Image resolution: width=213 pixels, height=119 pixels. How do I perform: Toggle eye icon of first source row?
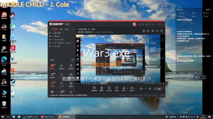pyautogui.click(x=50, y=33)
